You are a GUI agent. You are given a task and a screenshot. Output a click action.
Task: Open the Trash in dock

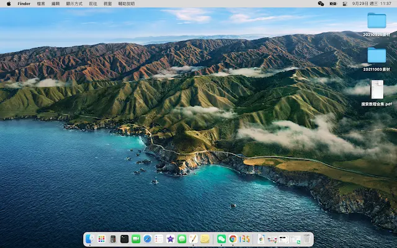(306, 239)
